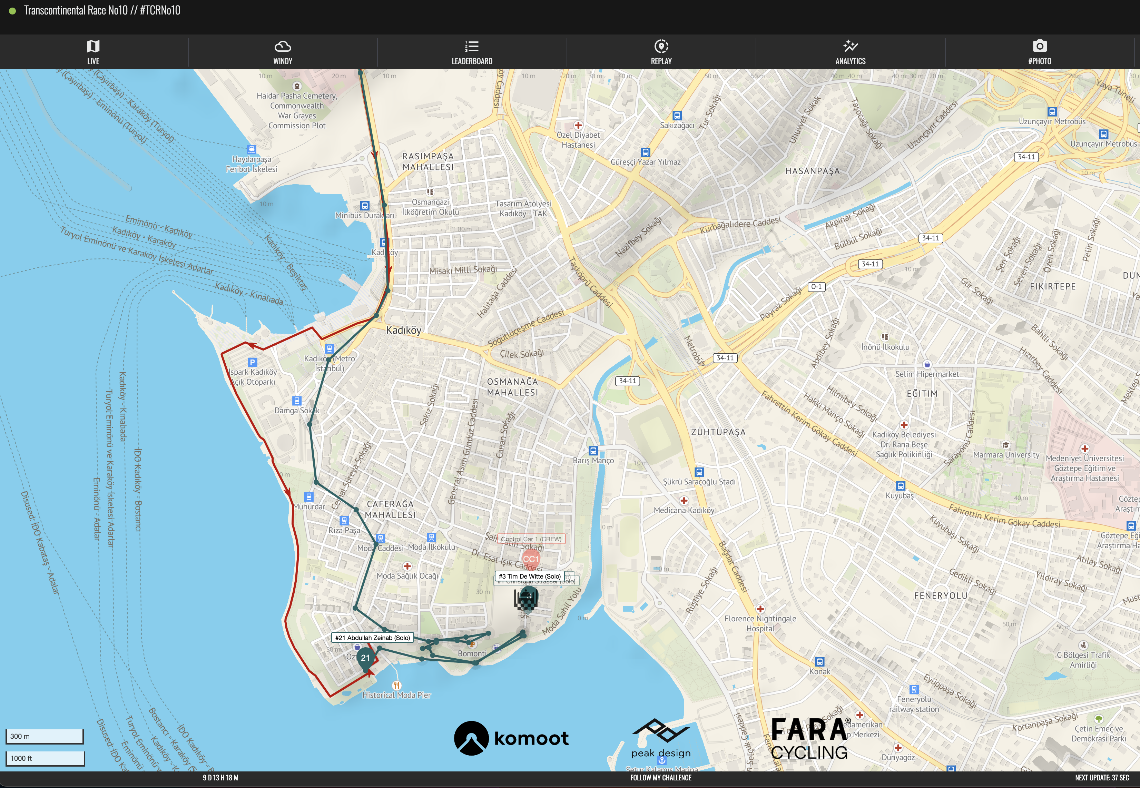The width and height of the screenshot is (1140, 788).
Task: Click the Selim Hipermarket shop icon
Action: tap(927, 364)
